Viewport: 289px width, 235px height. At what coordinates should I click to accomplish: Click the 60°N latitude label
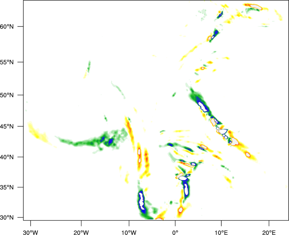[7, 26]
